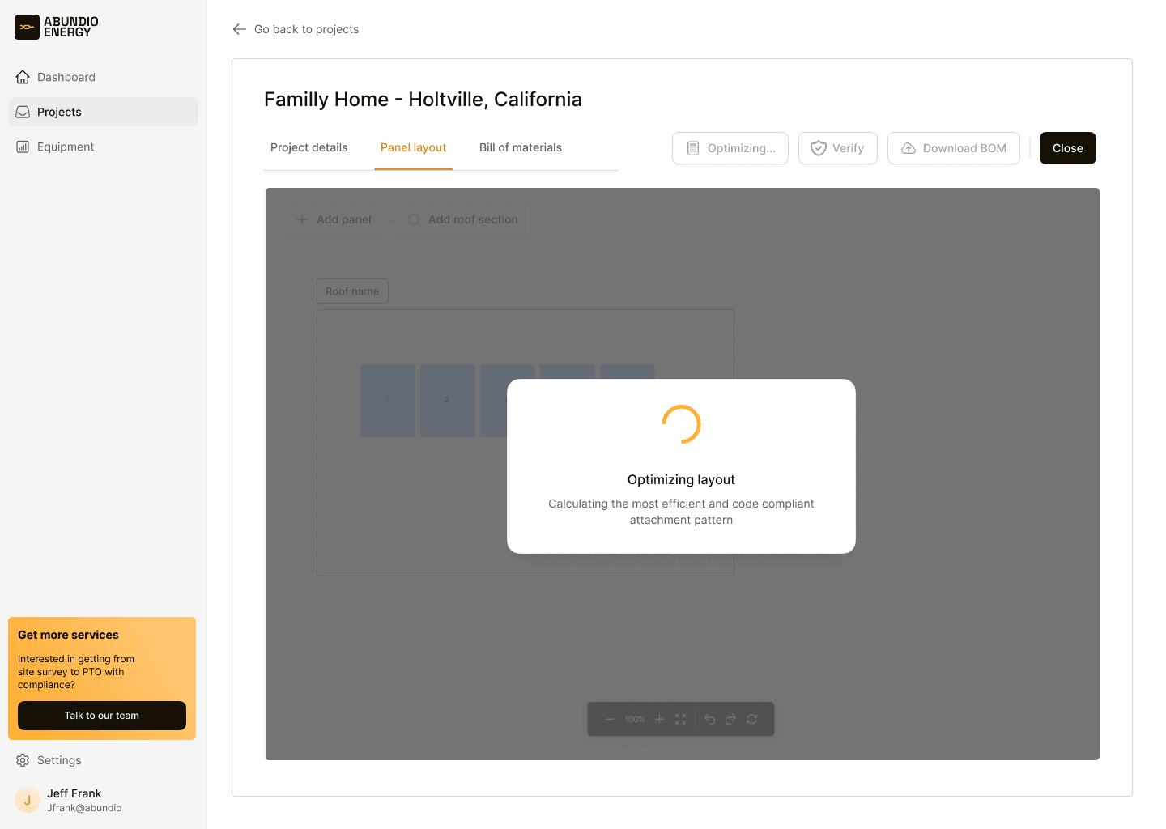The height and width of the screenshot is (829, 1166).
Task: Open the Bill of materials tab
Action: tap(521, 147)
